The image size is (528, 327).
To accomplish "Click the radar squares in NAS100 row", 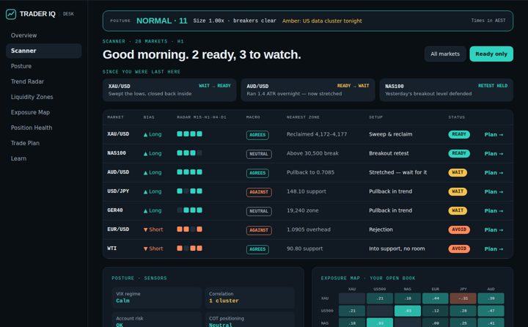I will (190, 153).
